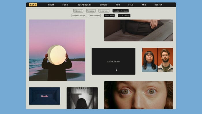Viewport: 202px width, 114px height.
Task: Toggle the Campaign filter tag
Action: coord(91,11)
